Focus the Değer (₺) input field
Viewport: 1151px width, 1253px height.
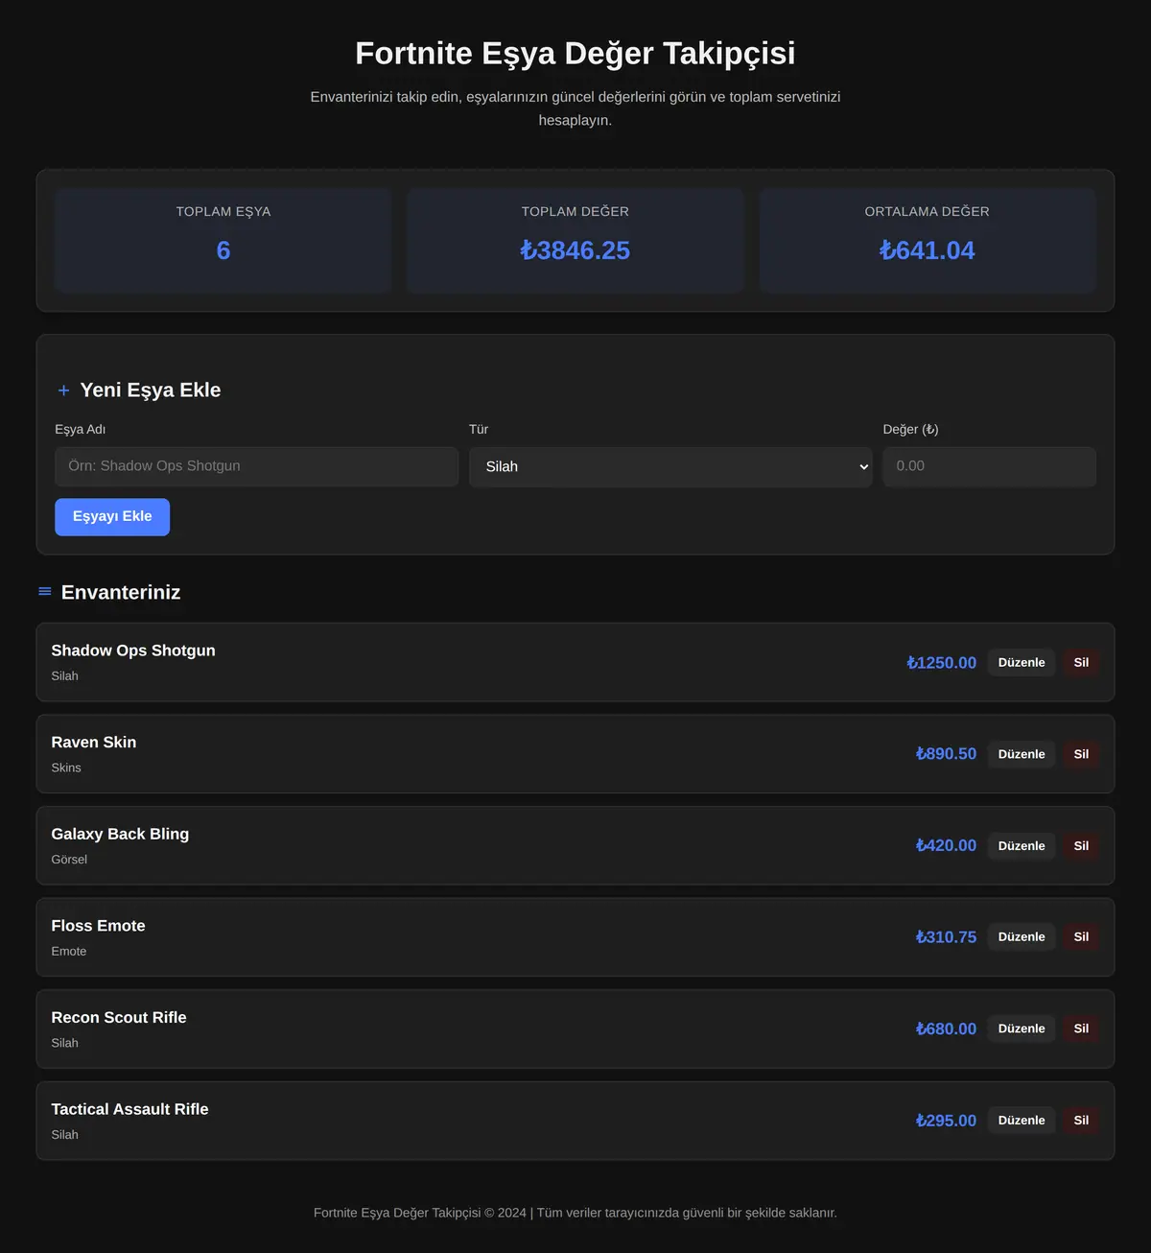(989, 466)
